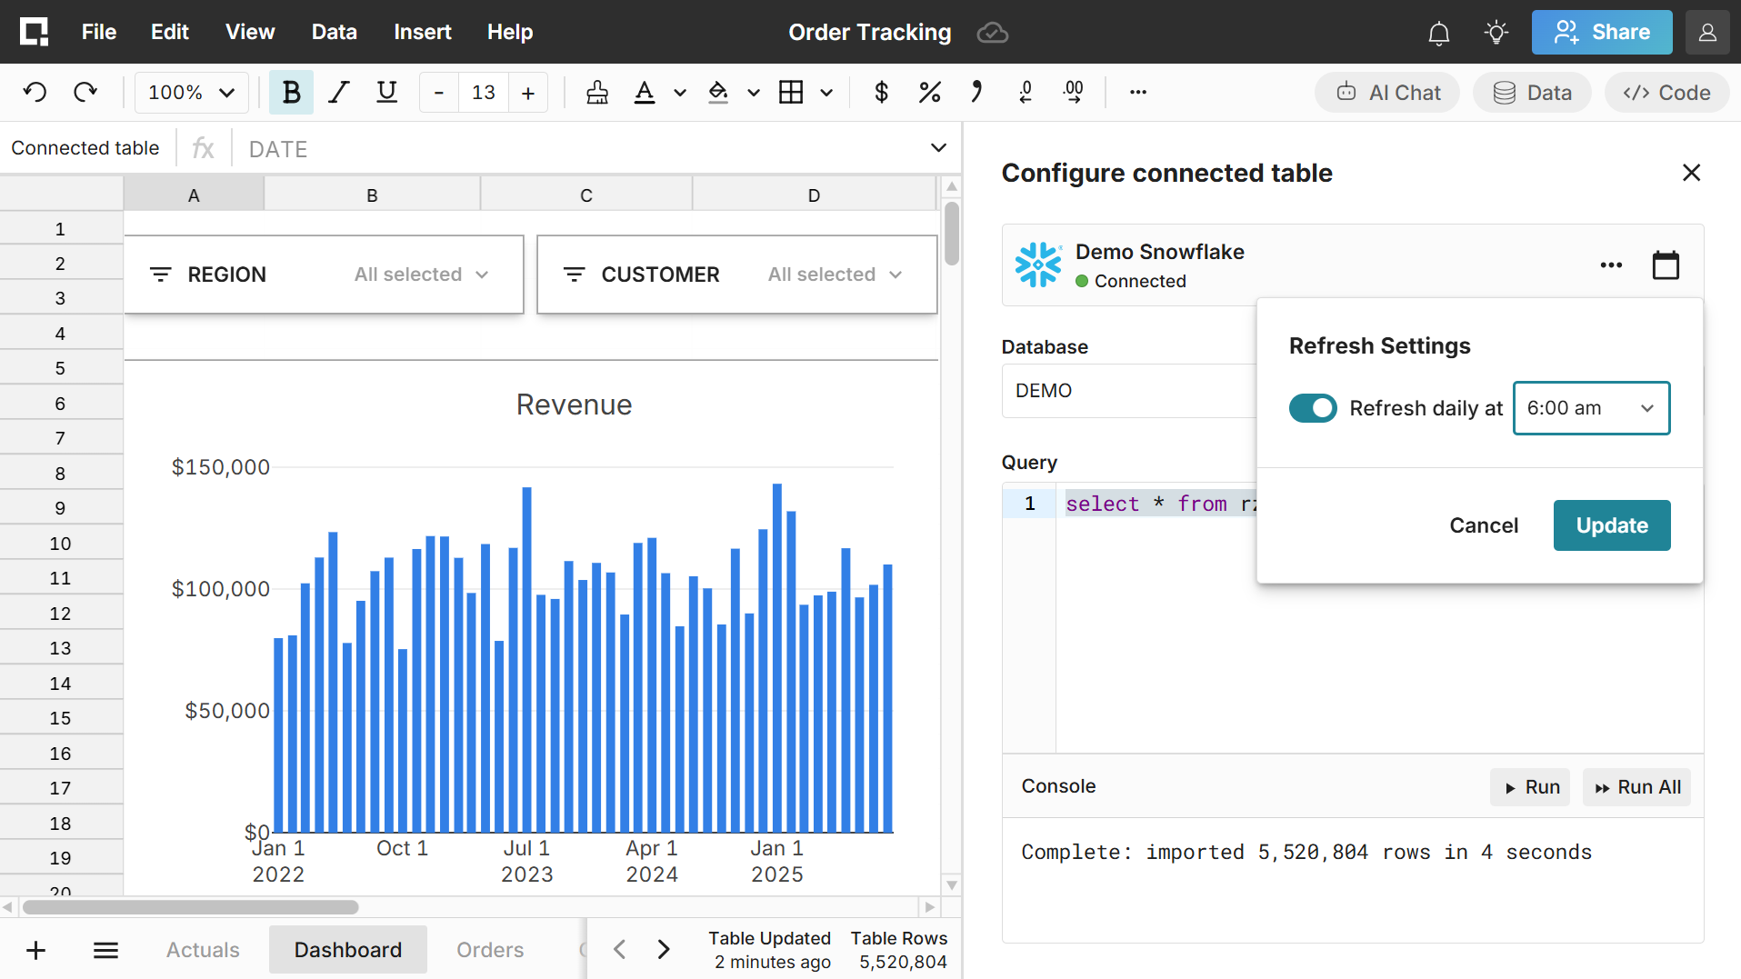
Task: Toggle bold formatting
Action: tap(291, 92)
